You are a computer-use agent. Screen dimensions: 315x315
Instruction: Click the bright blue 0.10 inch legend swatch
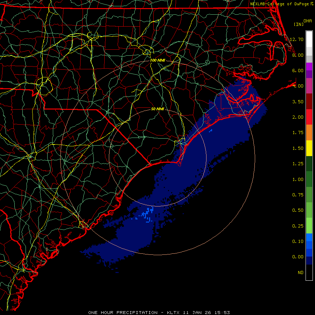[309, 237]
